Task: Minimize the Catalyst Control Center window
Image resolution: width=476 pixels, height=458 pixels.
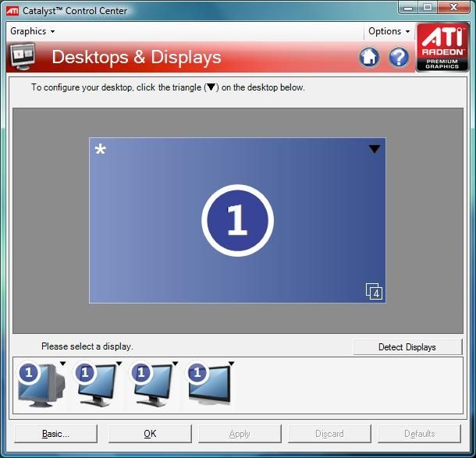Action: point(408,8)
